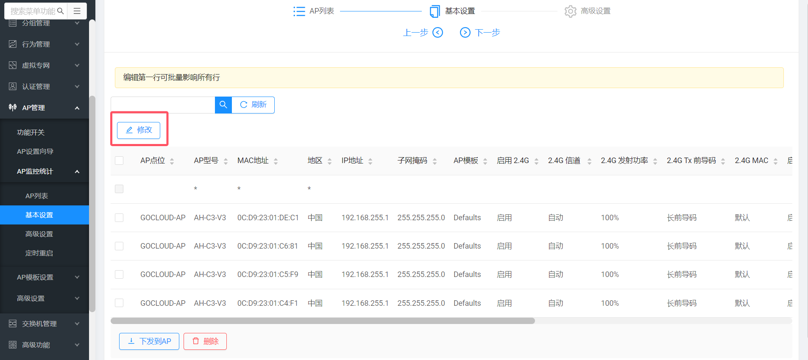Viewport: 808px width, 360px height.
Task: Check the batch-edit first row checkbox
Action: click(119, 189)
